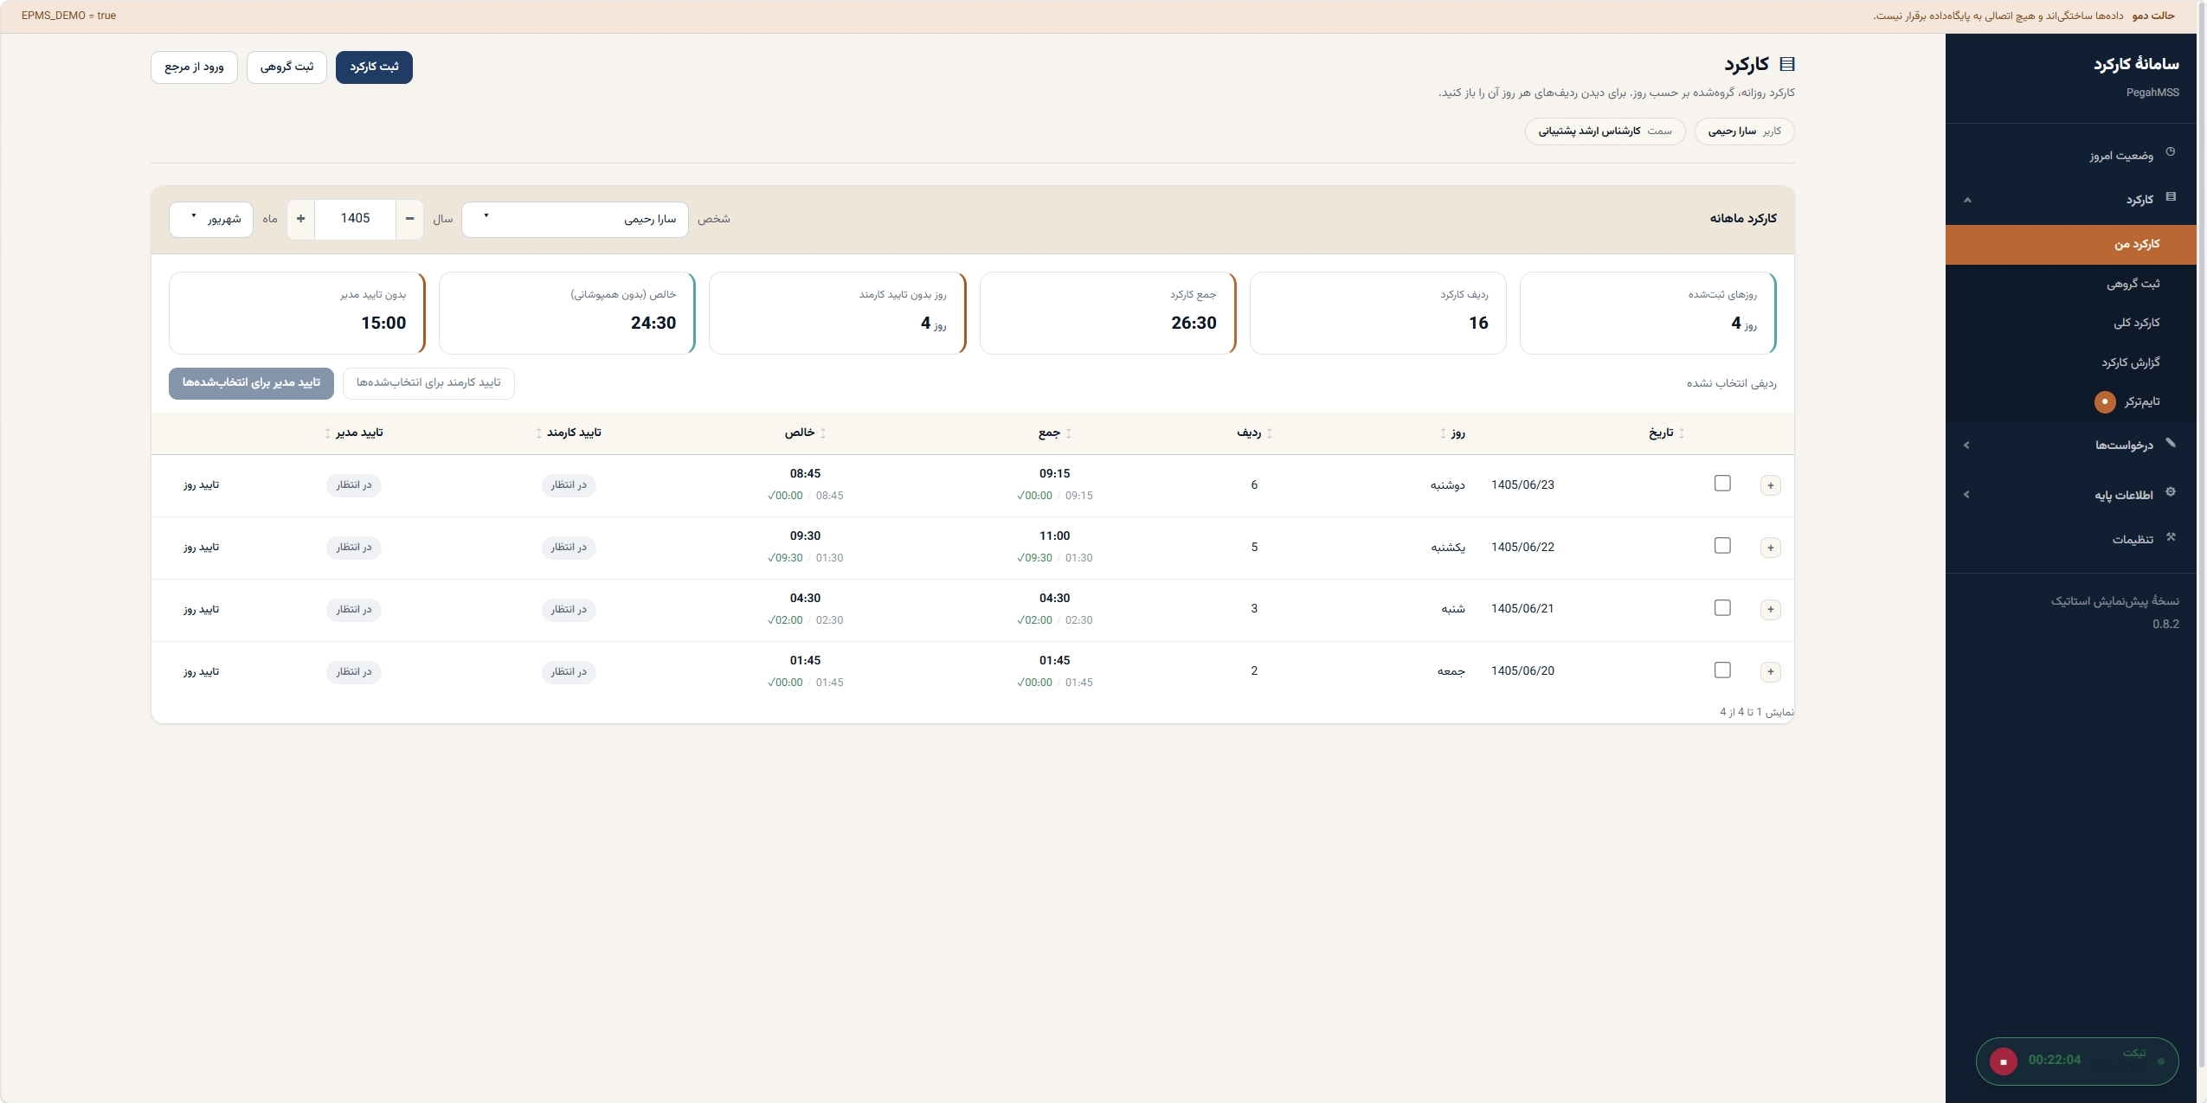The image size is (2207, 1103).
Task: Stop the running timer with the red button
Action: [2003, 1061]
